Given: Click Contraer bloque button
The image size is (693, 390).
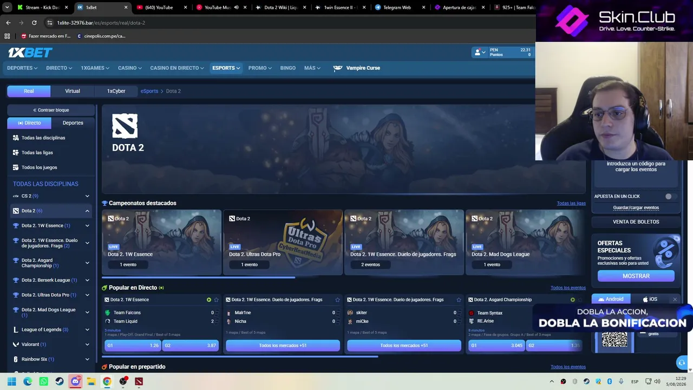Looking at the screenshot, I should (51, 110).
